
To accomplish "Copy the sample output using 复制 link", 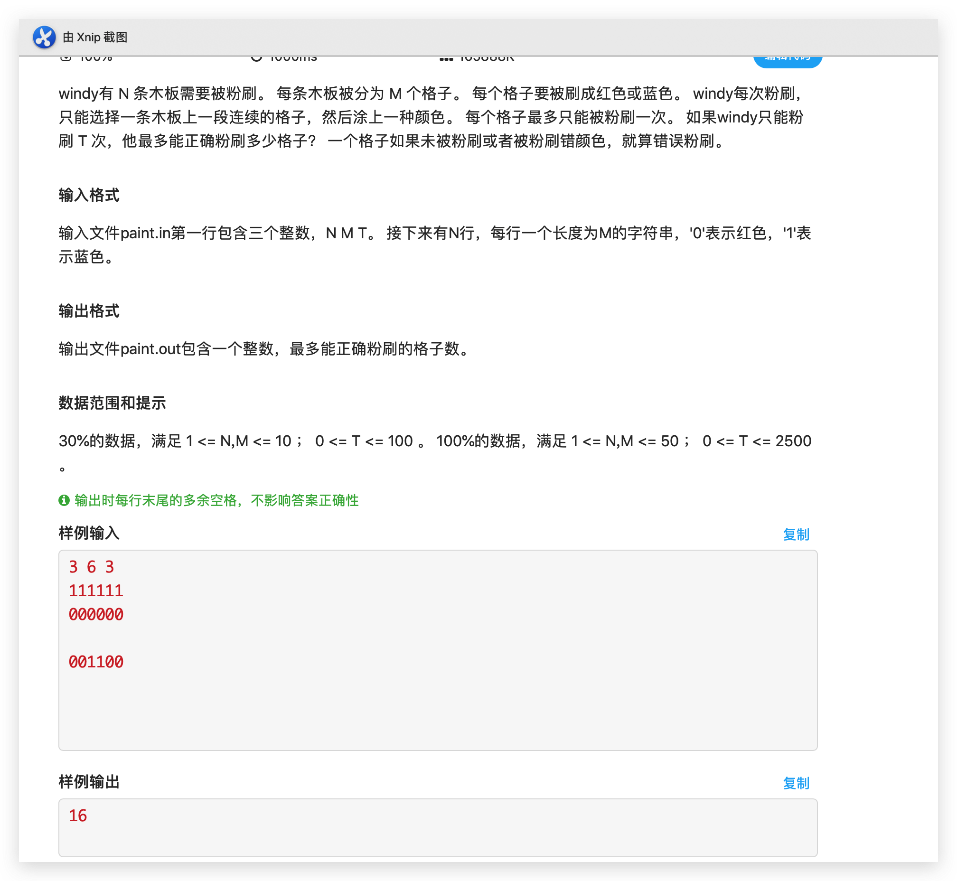I will point(797,782).
